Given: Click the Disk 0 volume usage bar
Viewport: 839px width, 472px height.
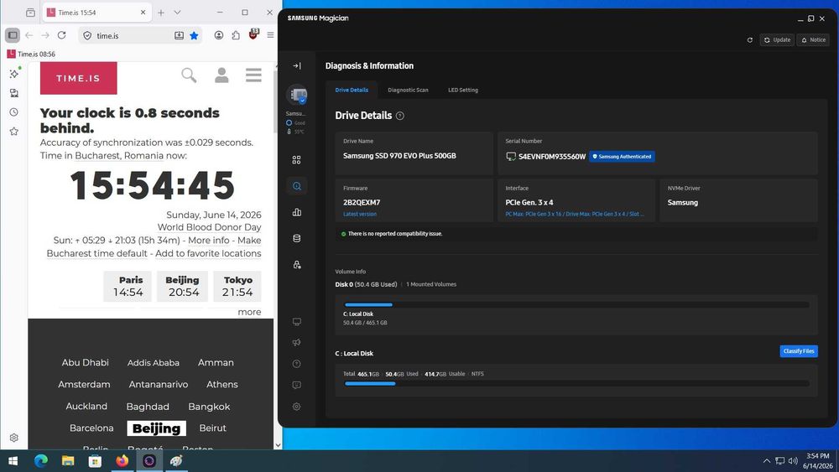Looking at the screenshot, I should tap(577, 304).
